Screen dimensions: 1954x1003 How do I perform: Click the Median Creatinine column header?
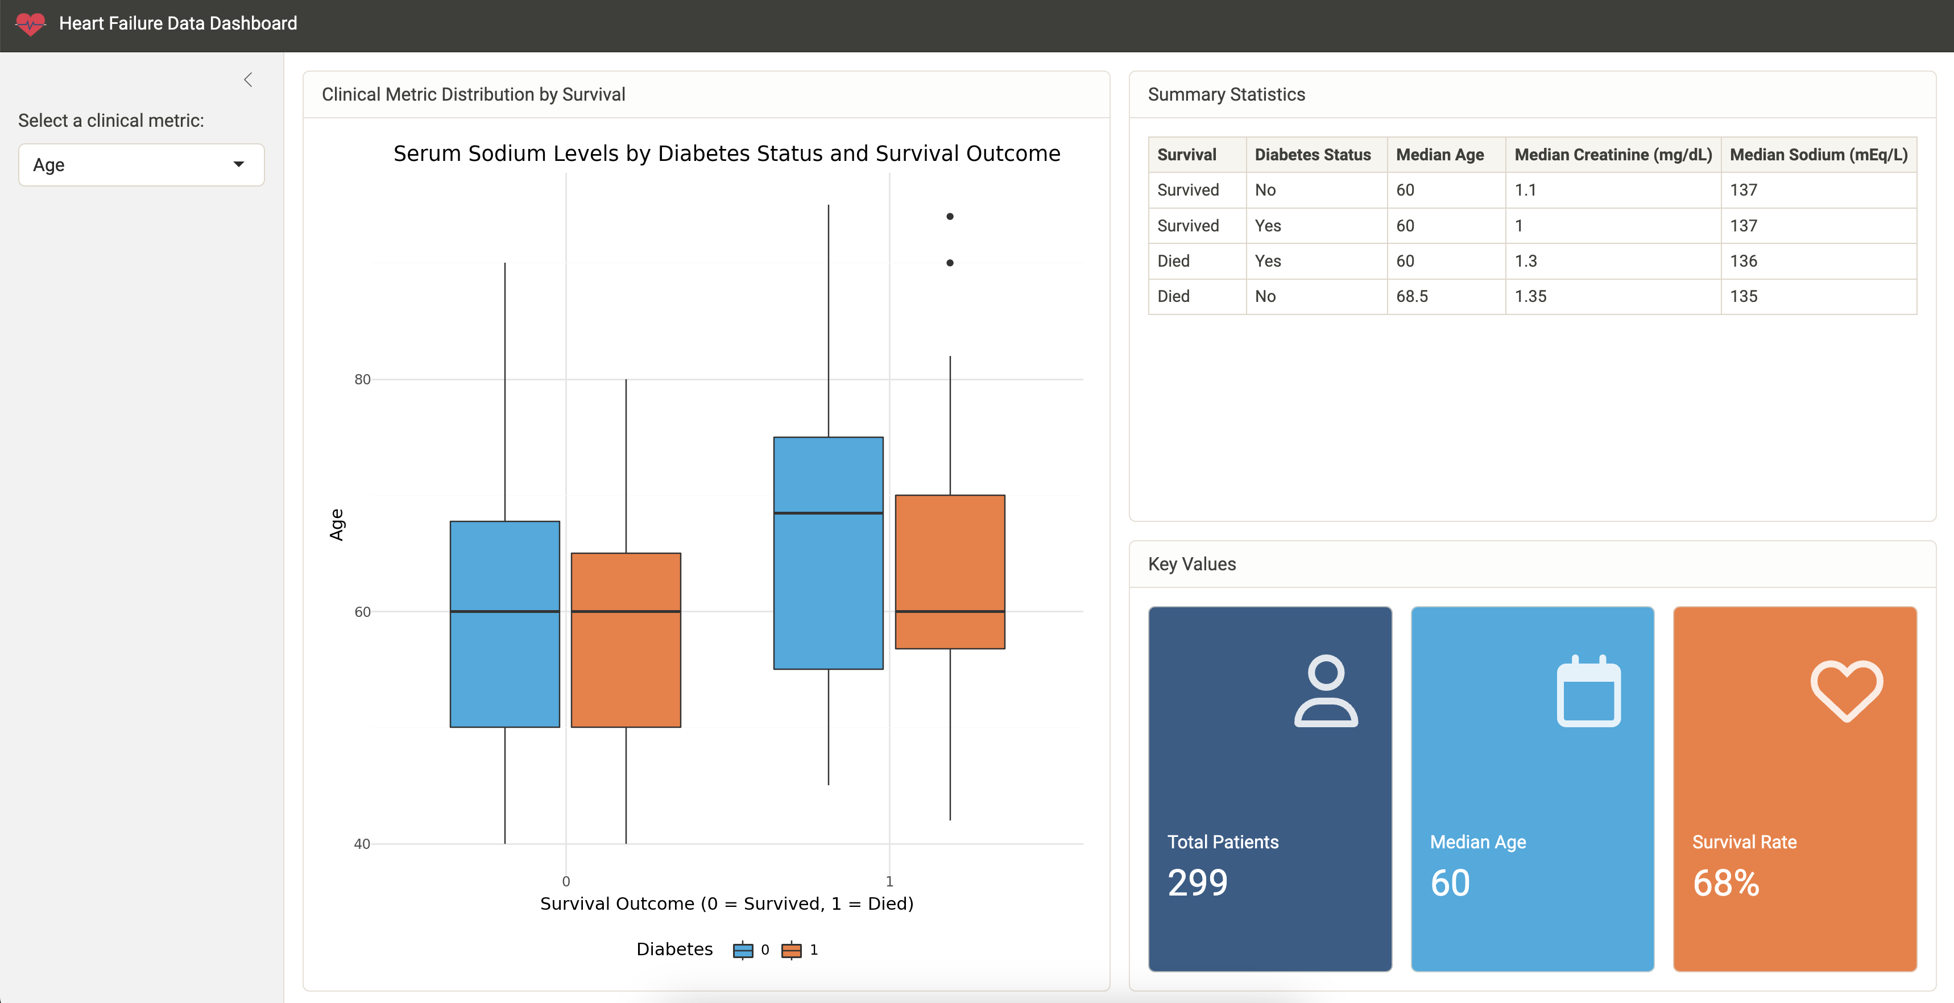click(1613, 155)
